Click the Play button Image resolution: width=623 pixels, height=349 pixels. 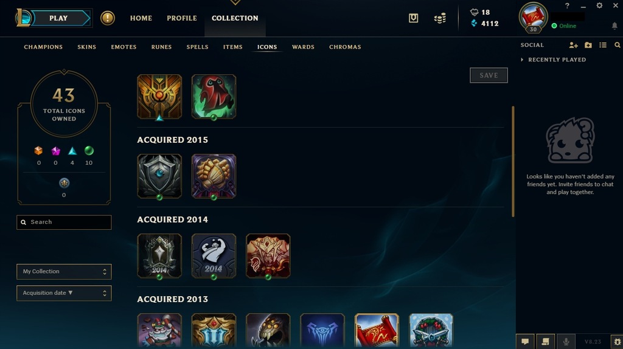(59, 18)
